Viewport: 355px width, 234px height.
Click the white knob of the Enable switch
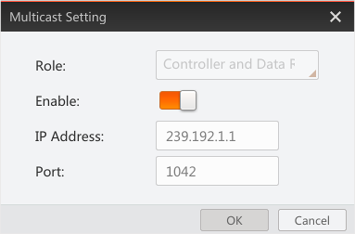[188, 100]
